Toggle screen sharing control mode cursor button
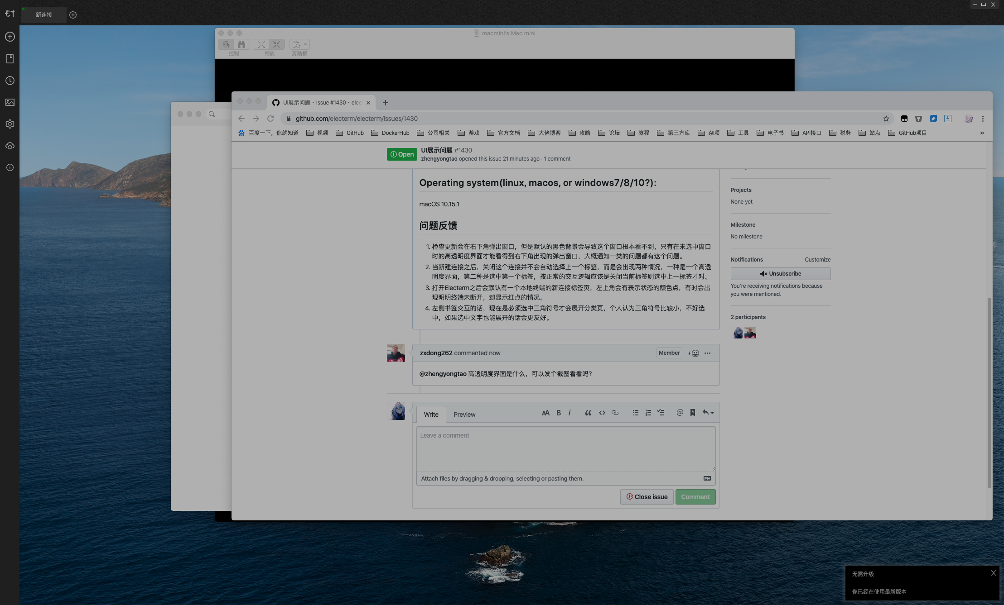 click(227, 44)
